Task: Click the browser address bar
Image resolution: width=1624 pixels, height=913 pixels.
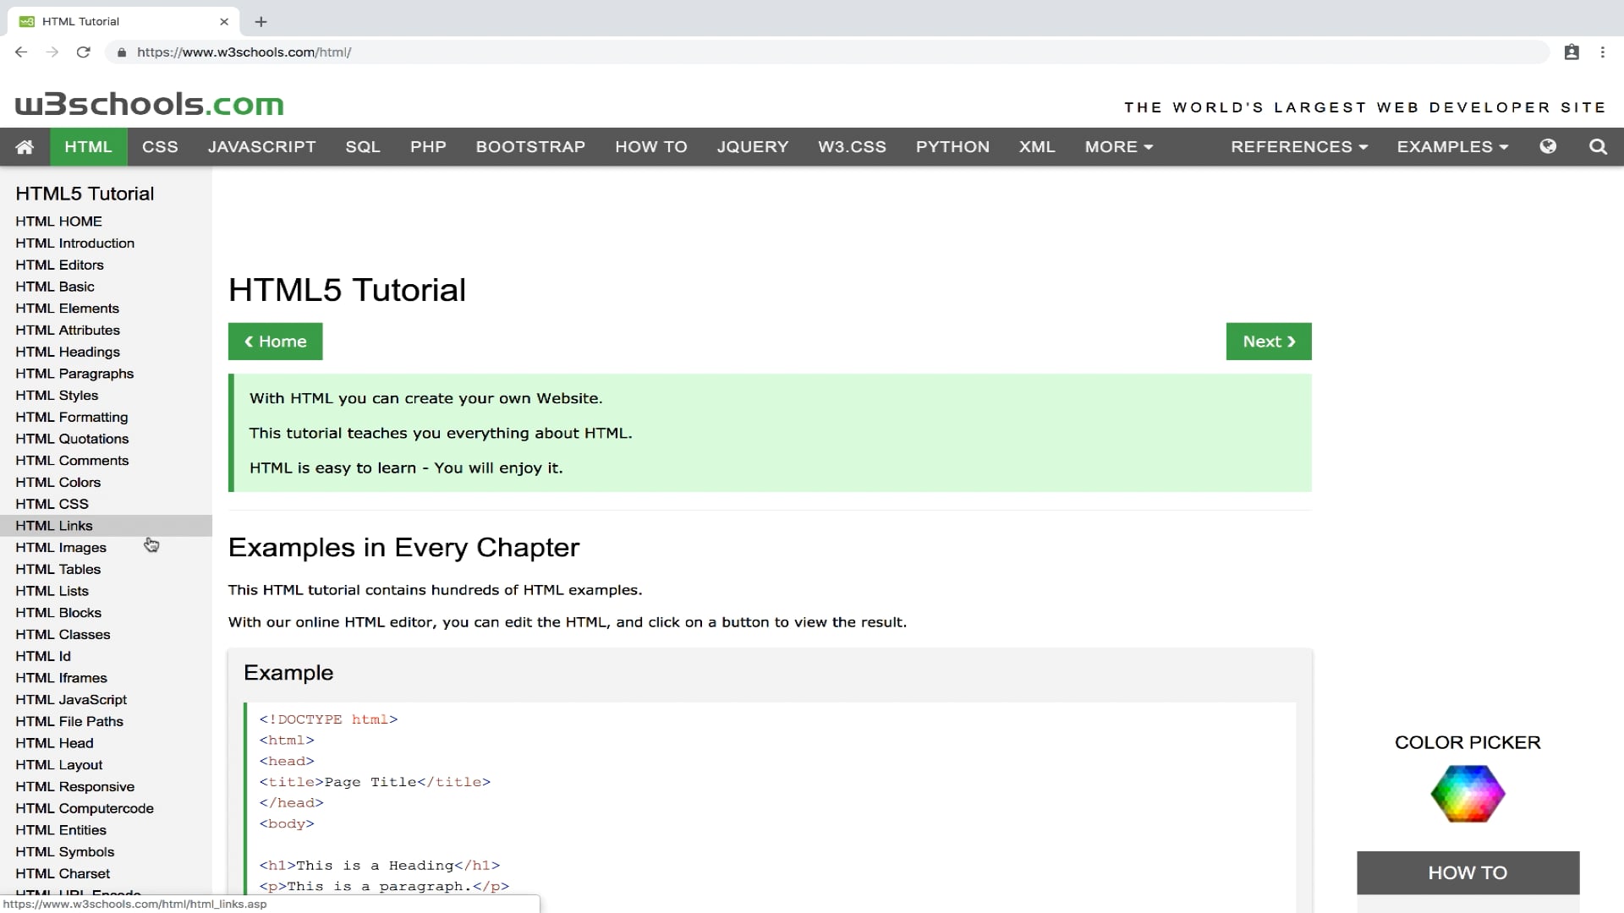Action: coord(761,52)
